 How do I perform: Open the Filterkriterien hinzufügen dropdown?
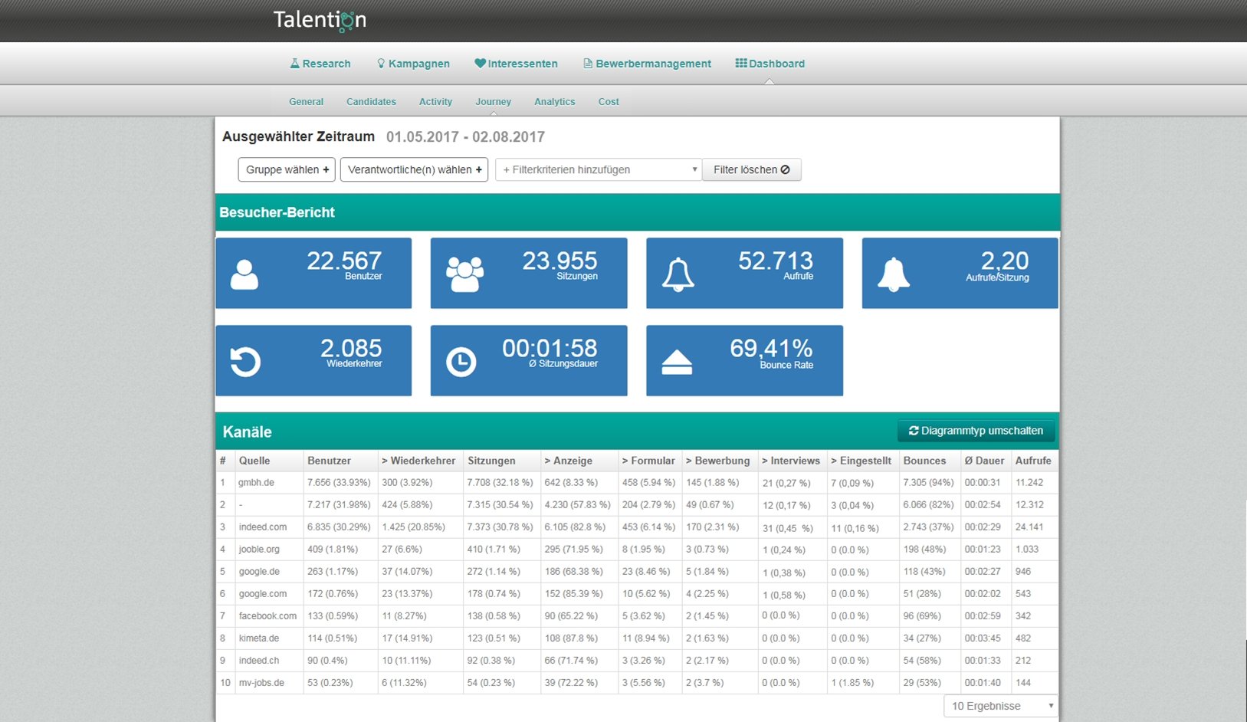click(x=599, y=169)
